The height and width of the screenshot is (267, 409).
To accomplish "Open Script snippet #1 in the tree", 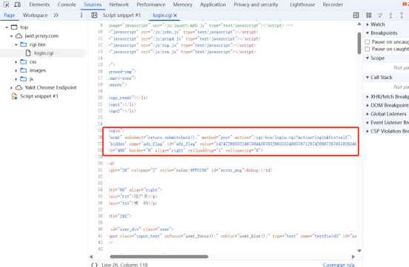I will pos(39,96).
